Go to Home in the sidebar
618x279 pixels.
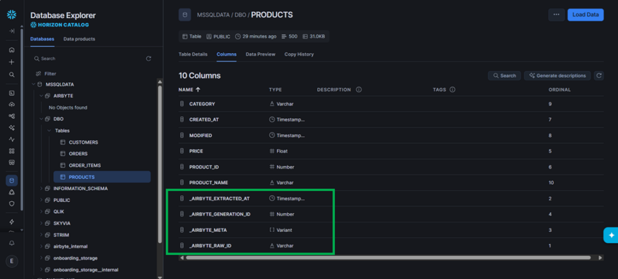(x=11, y=50)
